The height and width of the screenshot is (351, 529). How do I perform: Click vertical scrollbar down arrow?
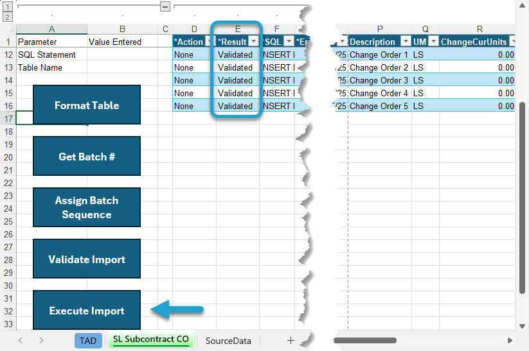[x=522, y=326]
